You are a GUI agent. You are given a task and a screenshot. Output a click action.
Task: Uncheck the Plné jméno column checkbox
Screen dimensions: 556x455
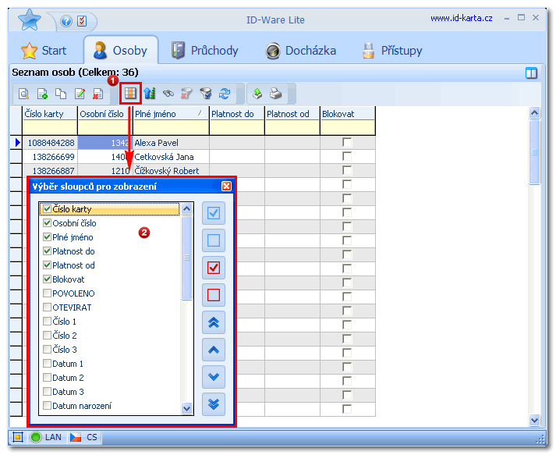point(47,236)
